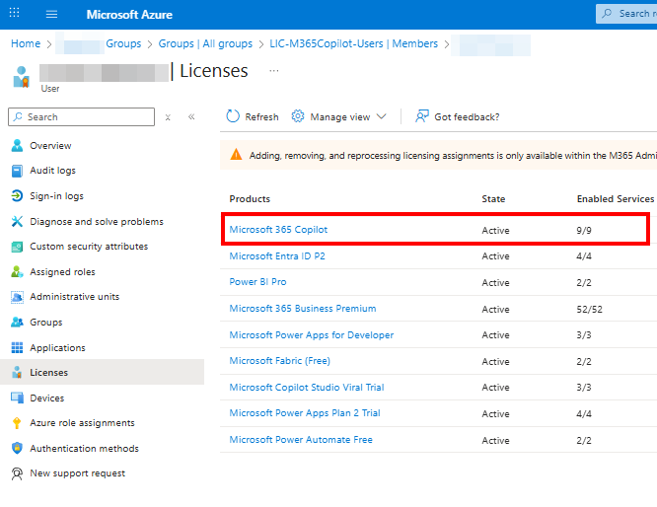Image resolution: width=657 pixels, height=507 pixels.
Task: Click the 52/52 enabled services value
Action: (x=589, y=309)
